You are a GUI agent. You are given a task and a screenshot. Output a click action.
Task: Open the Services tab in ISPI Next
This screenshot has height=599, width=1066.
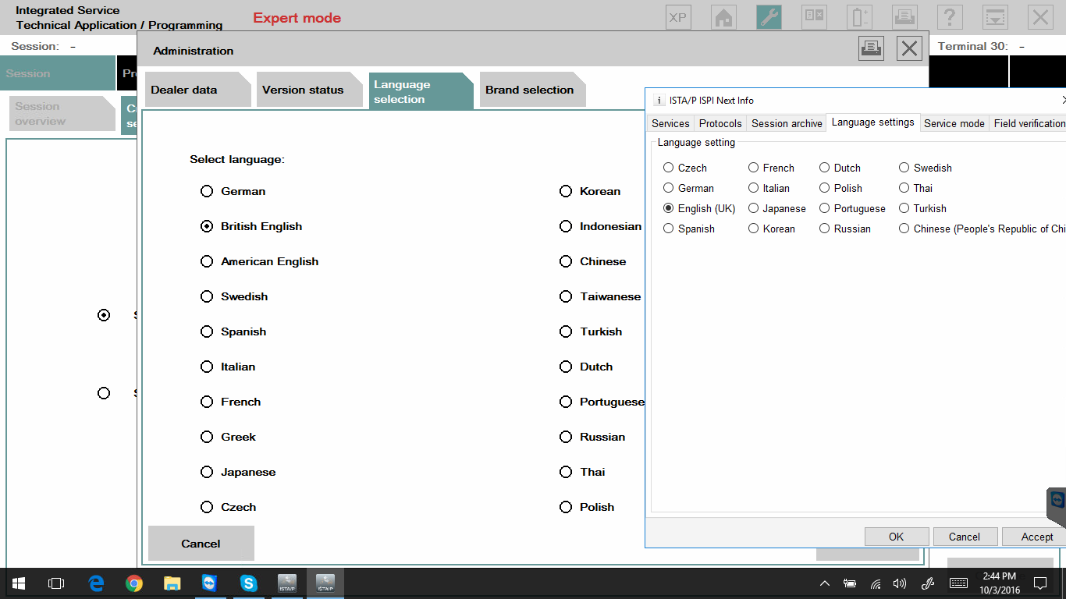point(670,123)
